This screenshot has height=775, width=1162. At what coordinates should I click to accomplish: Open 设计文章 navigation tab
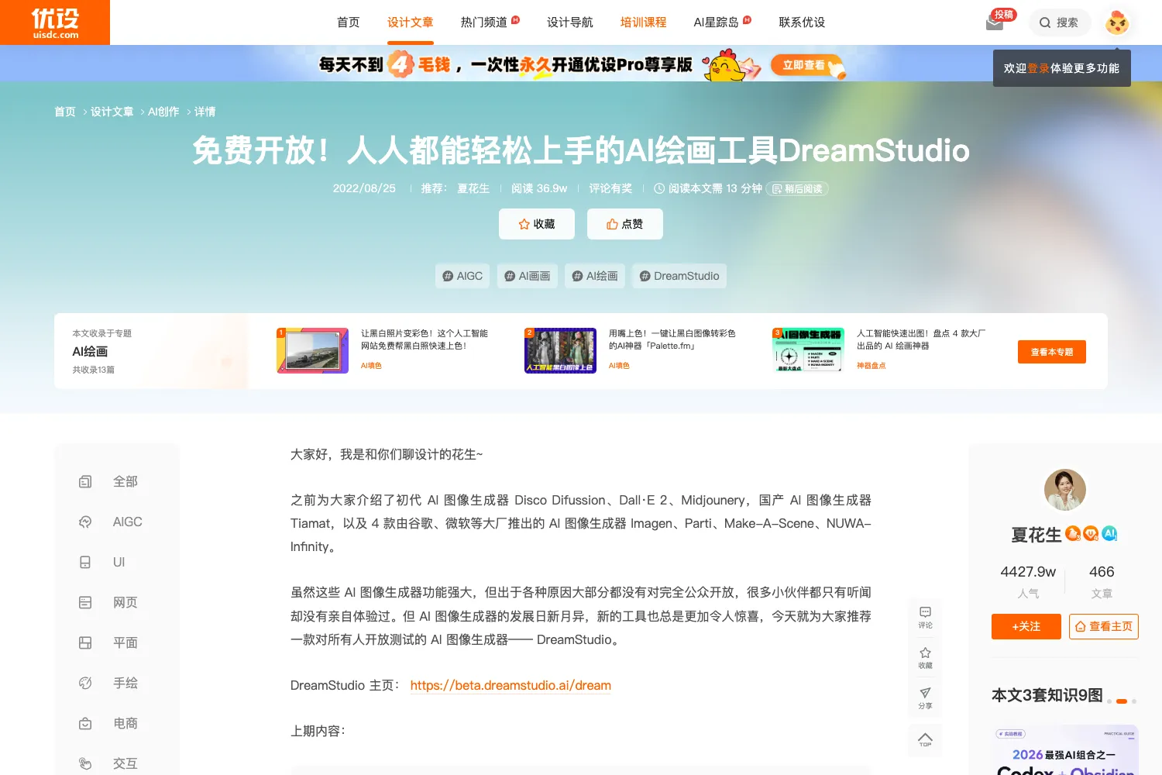(x=410, y=22)
